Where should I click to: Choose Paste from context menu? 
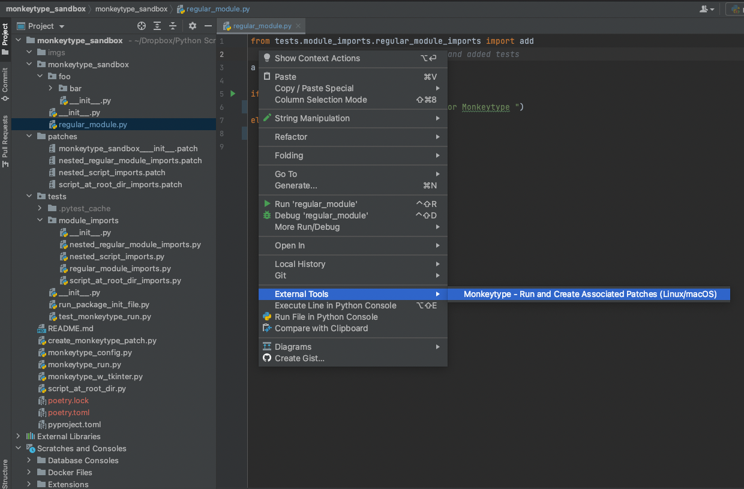[353, 77]
